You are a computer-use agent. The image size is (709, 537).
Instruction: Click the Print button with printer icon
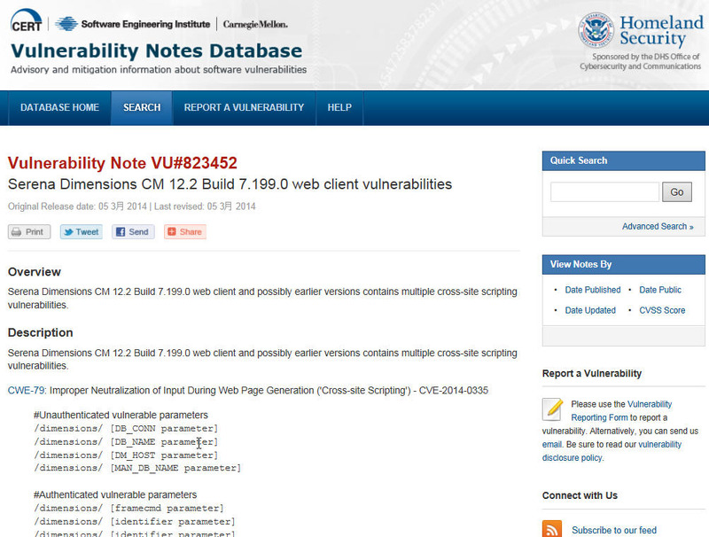pyautogui.click(x=29, y=232)
